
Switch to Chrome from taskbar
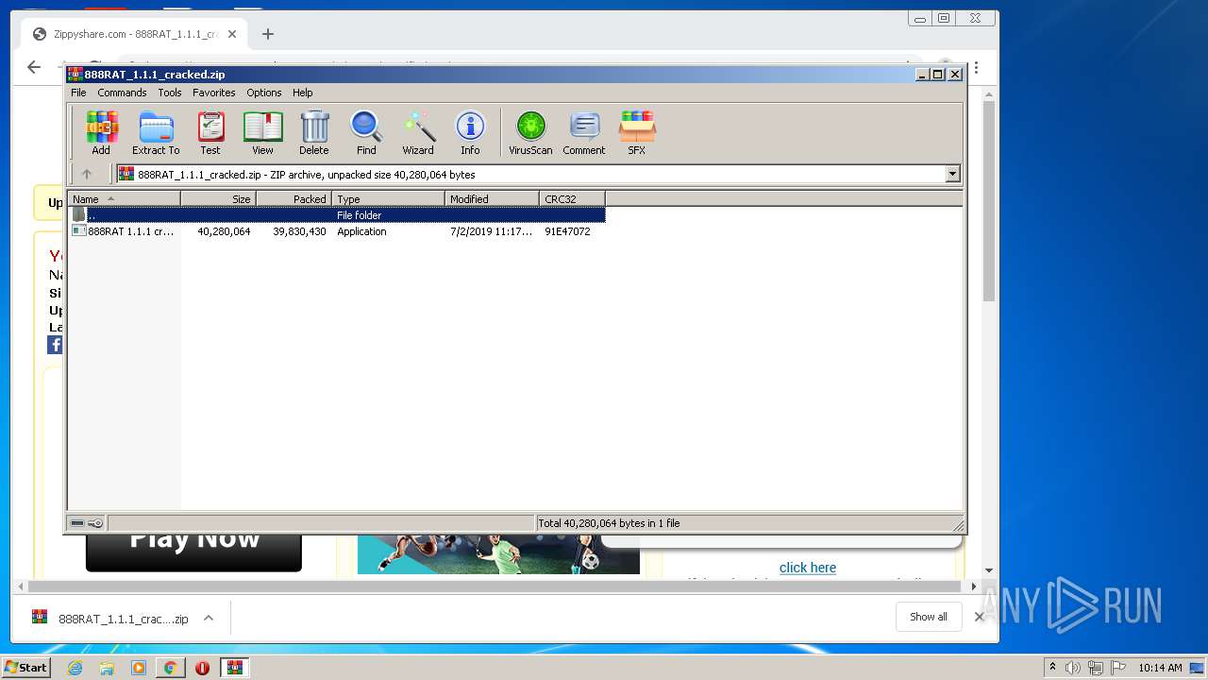pos(170,668)
